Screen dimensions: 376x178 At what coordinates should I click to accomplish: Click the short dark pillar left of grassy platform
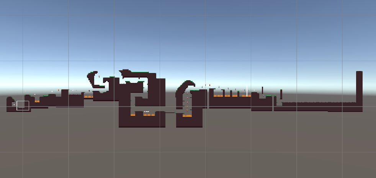click(281, 94)
